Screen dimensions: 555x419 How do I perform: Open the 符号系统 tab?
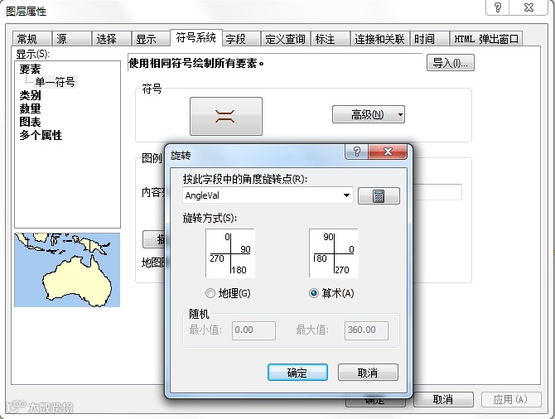coord(196,37)
